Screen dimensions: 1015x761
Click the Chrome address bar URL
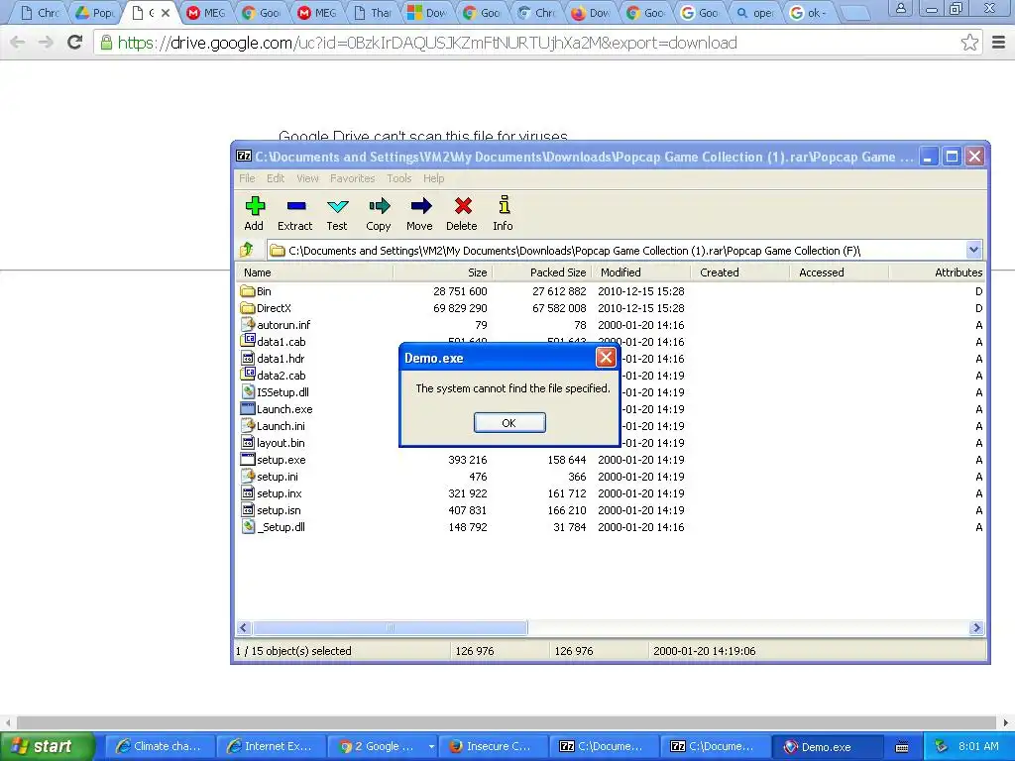pyautogui.click(x=427, y=43)
